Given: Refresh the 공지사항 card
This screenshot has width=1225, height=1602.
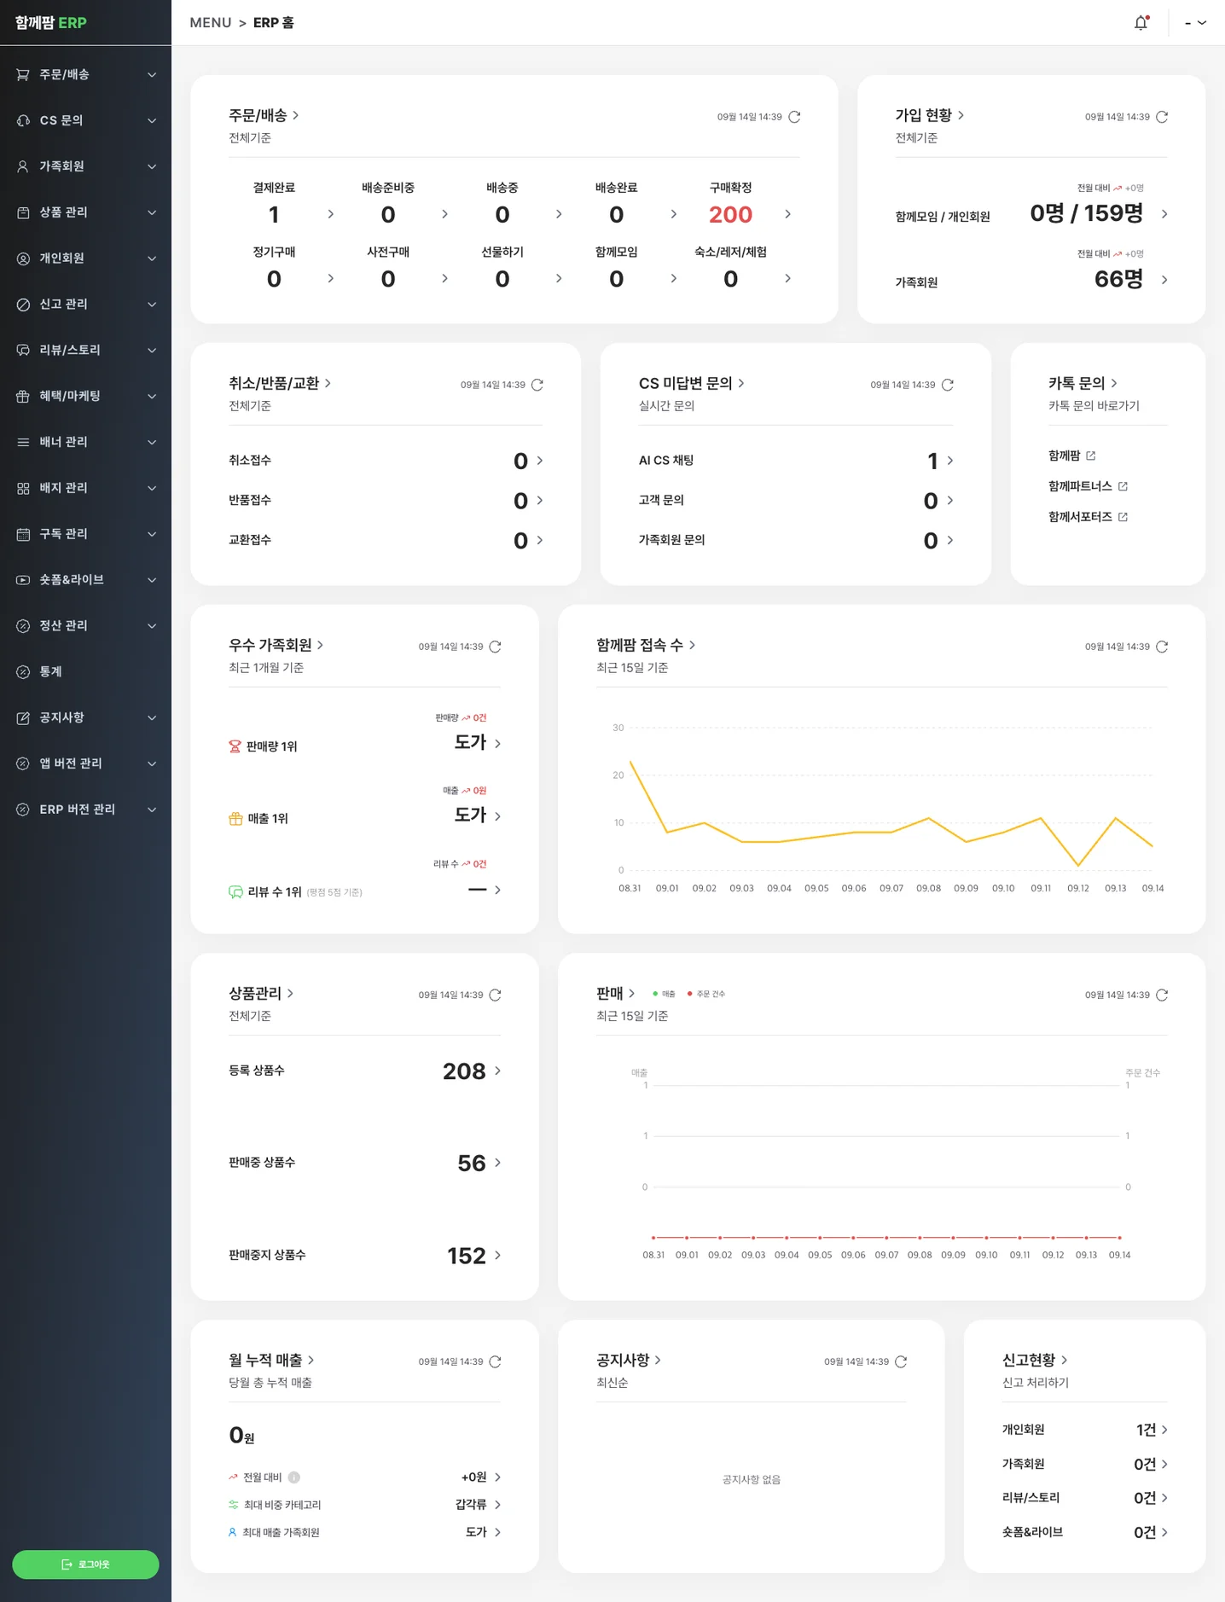Looking at the screenshot, I should (901, 1361).
